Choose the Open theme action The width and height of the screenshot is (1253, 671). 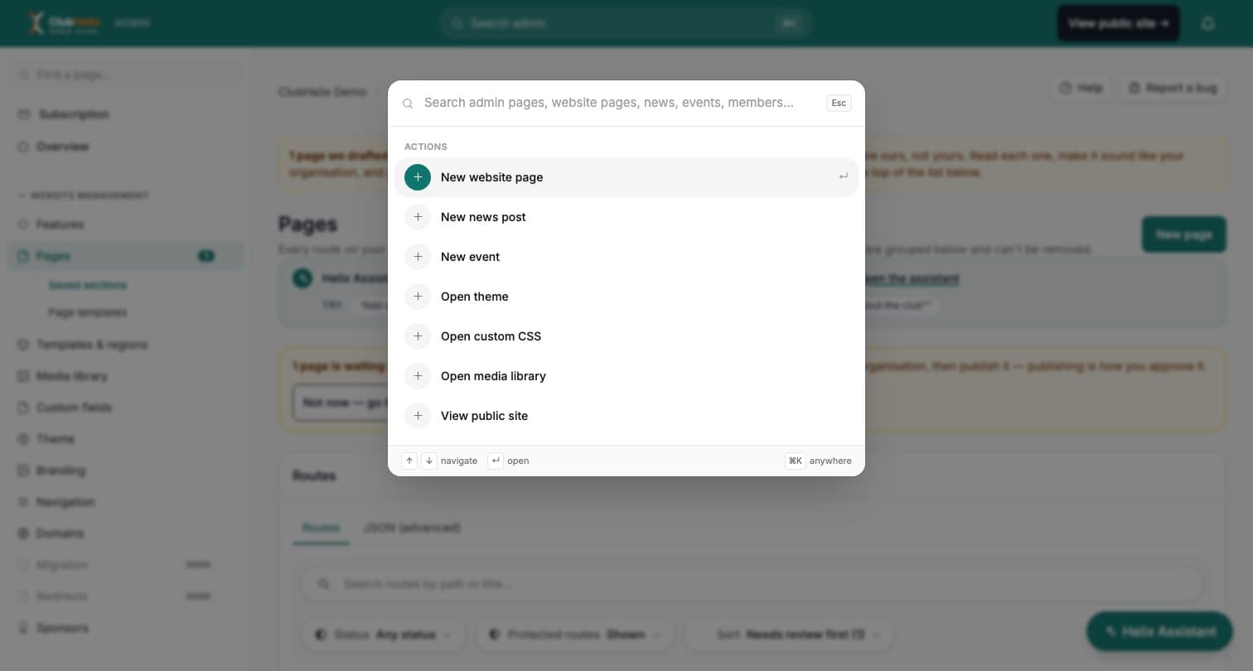pyautogui.click(x=626, y=297)
